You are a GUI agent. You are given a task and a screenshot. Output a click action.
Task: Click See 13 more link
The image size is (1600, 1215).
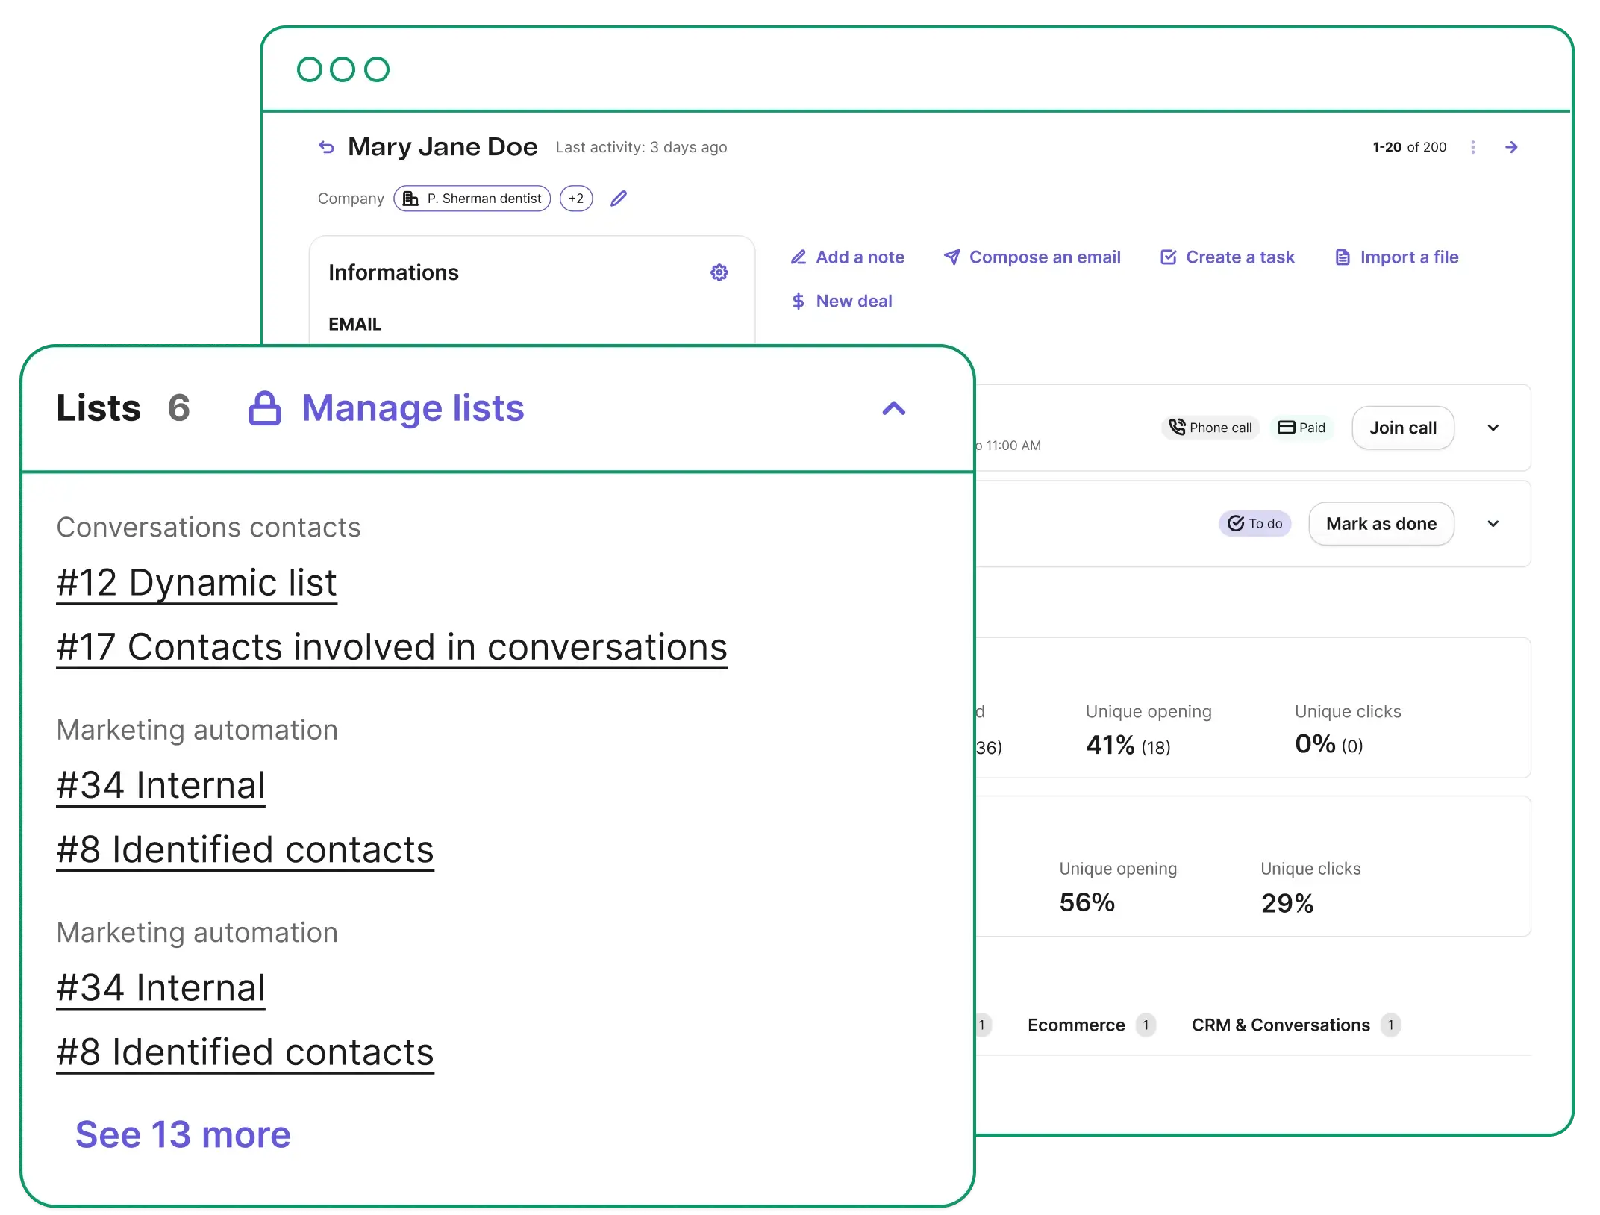(183, 1134)
